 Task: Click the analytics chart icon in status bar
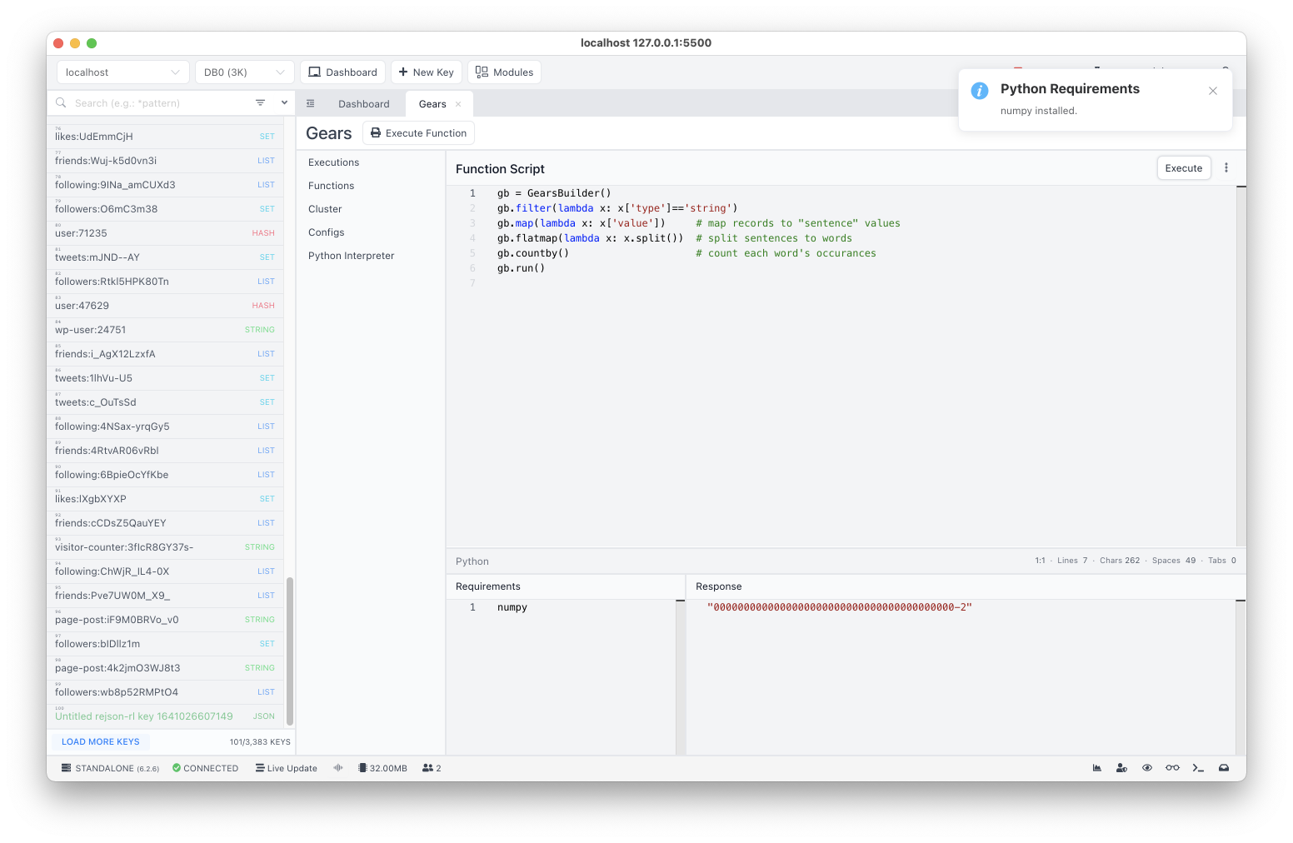[1097, 768]
